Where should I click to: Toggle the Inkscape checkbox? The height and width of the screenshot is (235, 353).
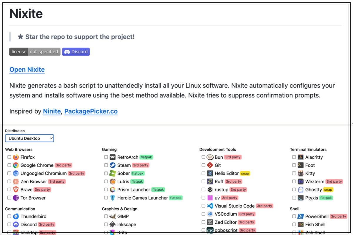106,224
